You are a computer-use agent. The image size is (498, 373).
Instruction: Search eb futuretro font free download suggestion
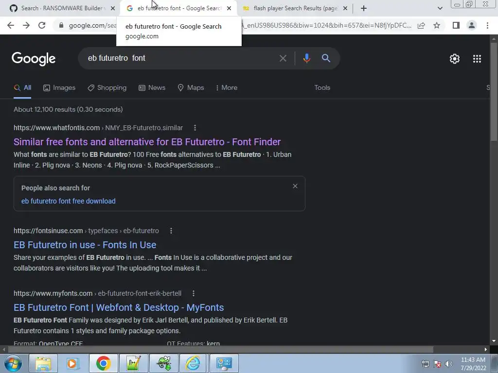pos(68,201)
